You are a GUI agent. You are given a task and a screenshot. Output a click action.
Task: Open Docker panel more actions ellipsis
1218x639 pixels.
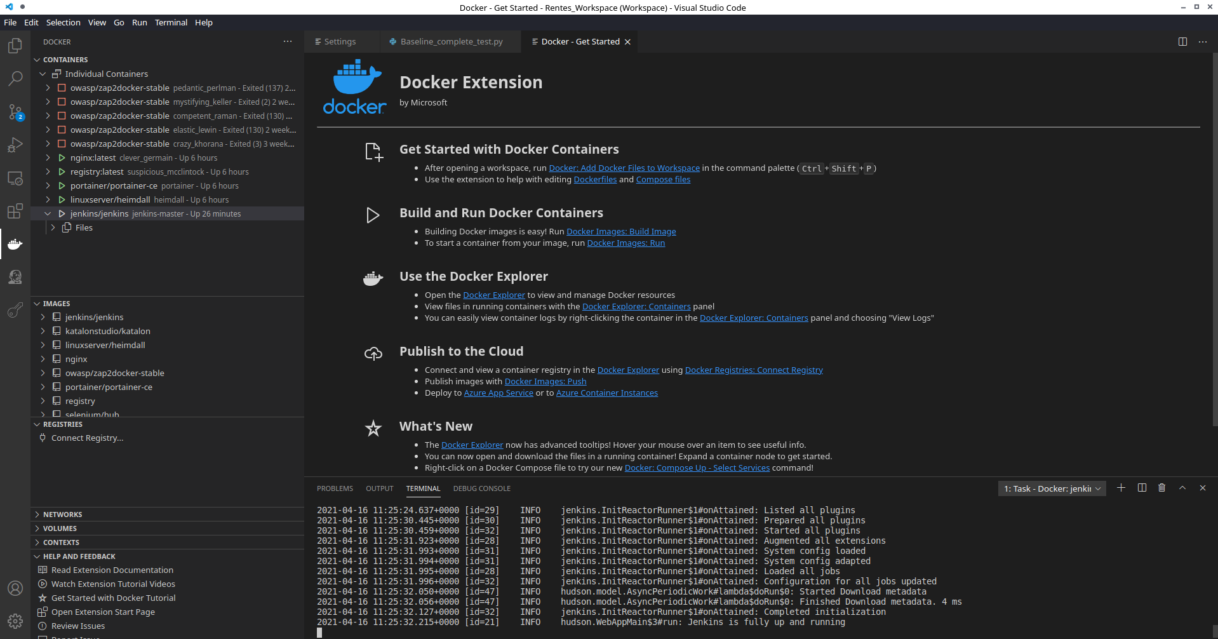[x=288, y=41]
